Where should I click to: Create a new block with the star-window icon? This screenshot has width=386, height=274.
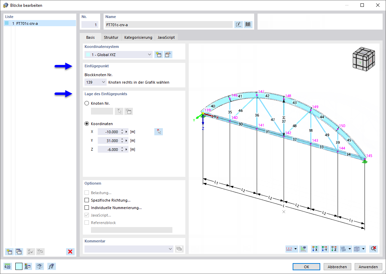[x=9, y=251]
